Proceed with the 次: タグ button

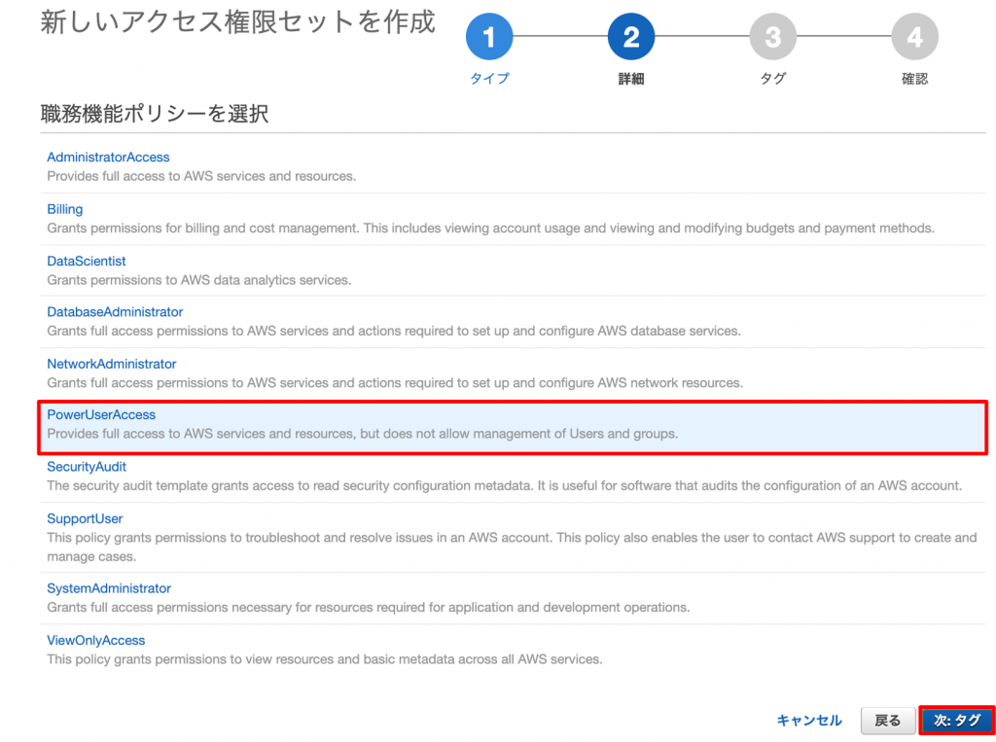[x=957, y=721]
